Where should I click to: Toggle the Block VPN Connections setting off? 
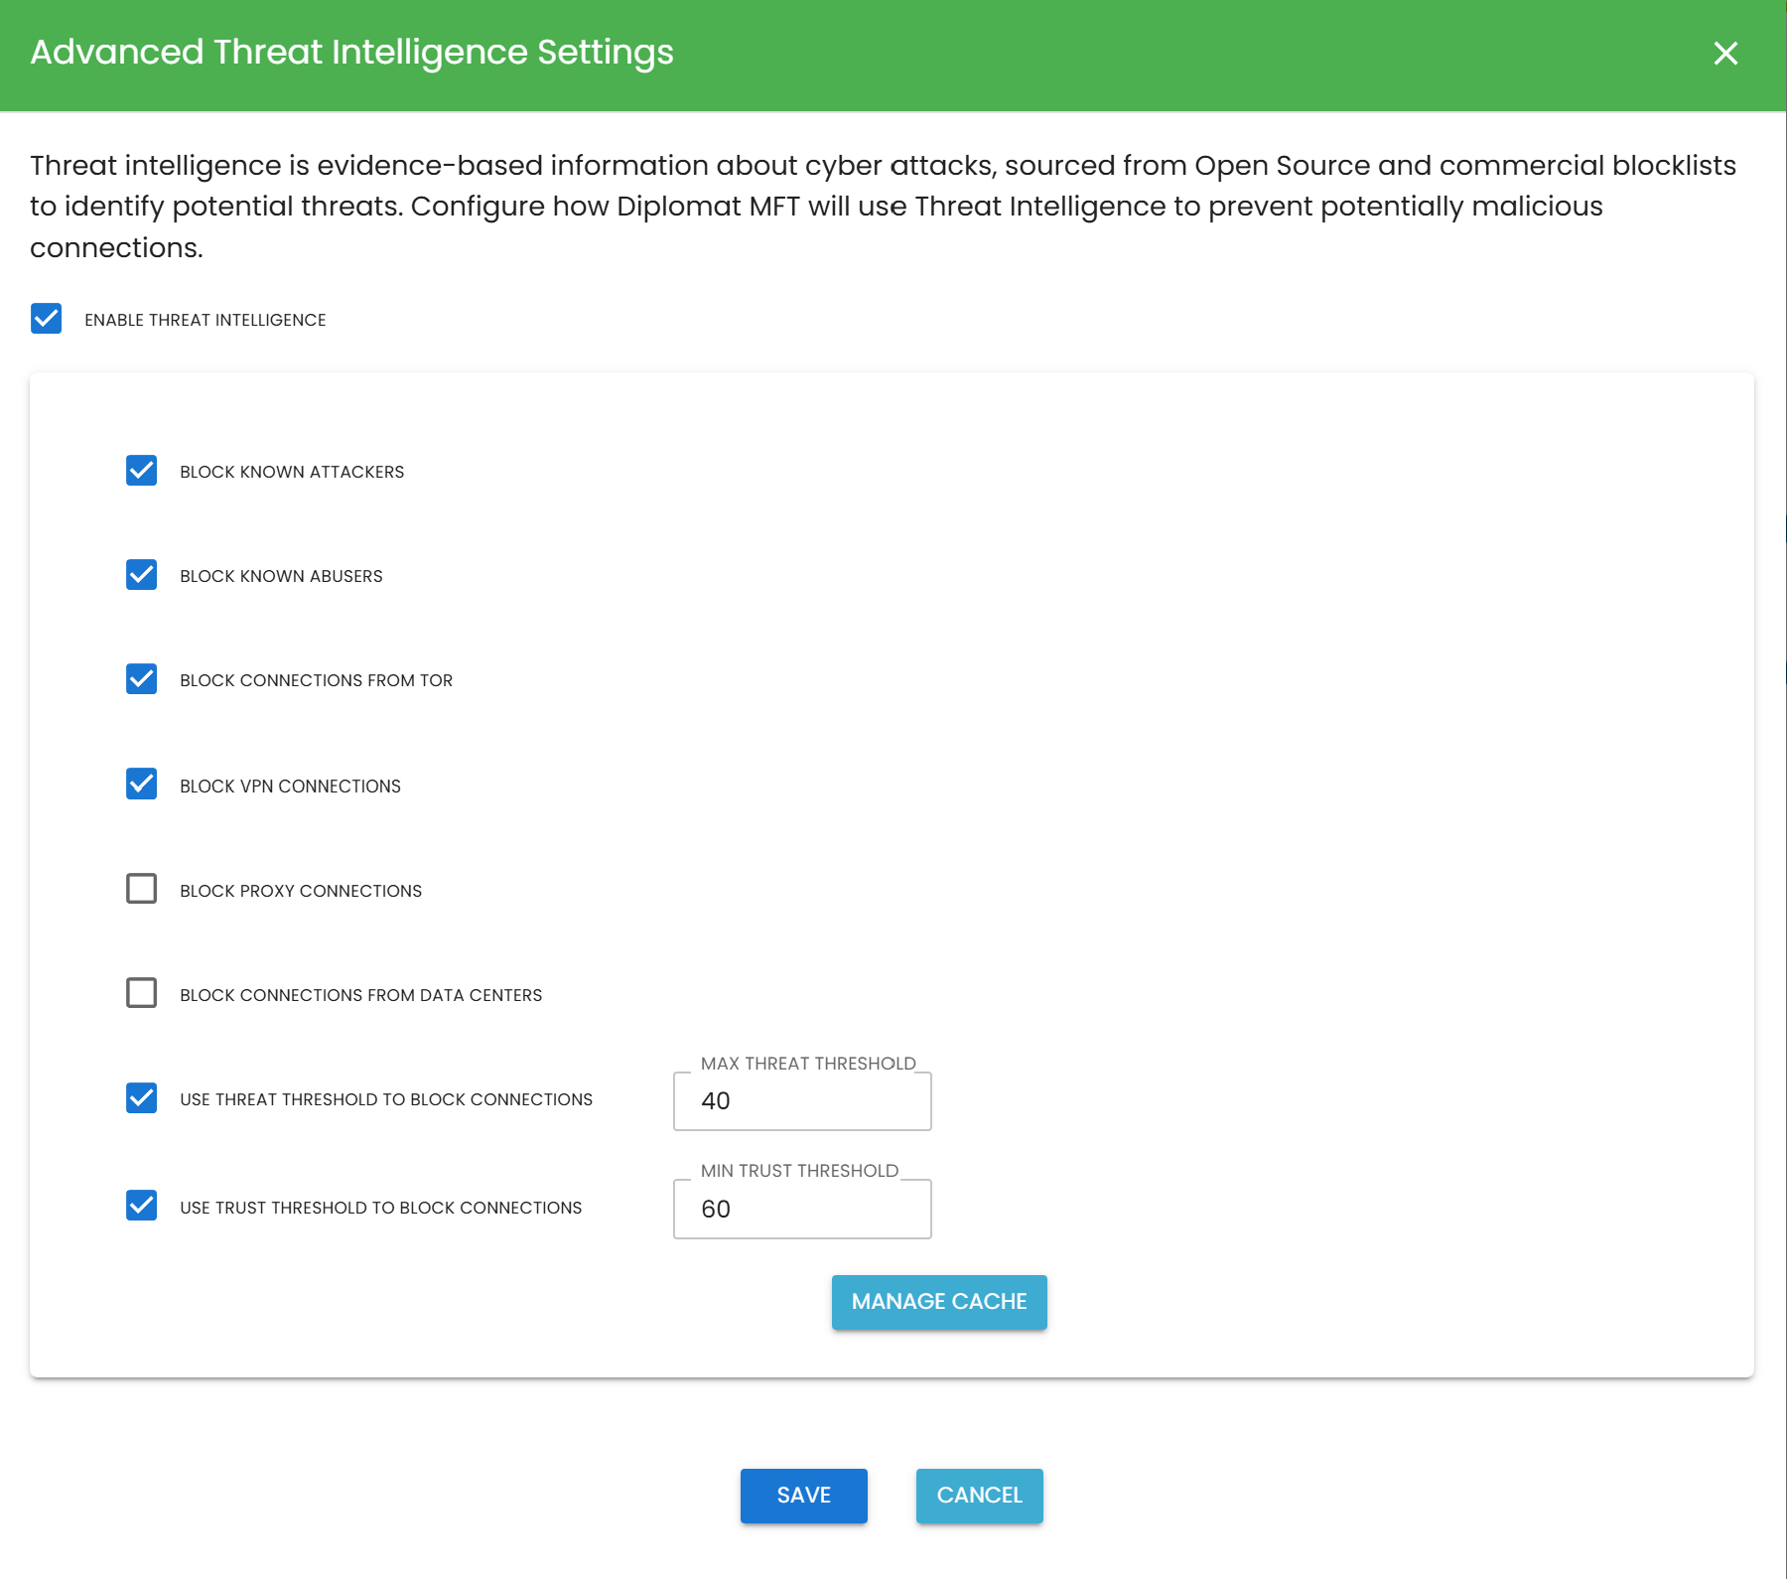click(141, 785)
